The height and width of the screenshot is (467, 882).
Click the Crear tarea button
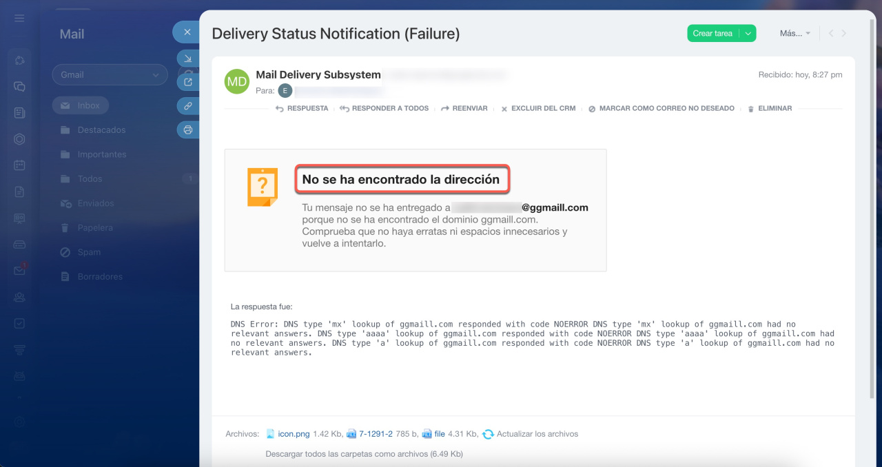(x=712, y=33)
